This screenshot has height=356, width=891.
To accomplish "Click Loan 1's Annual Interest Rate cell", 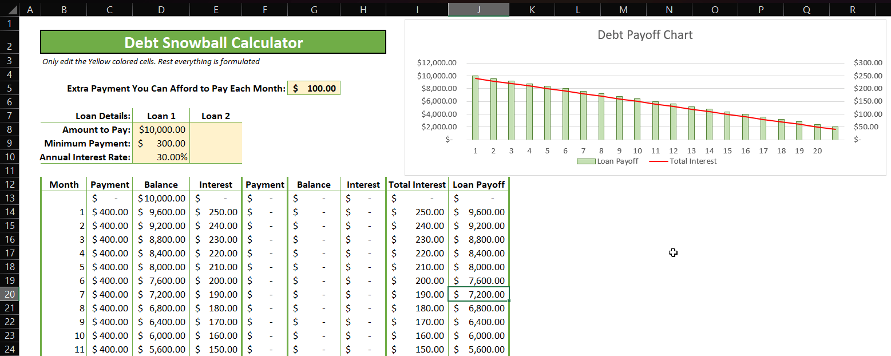I will (x=161, y=157).
